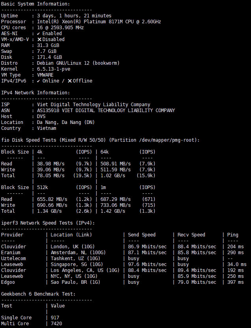Click the X mark beside Offline
This screenshot has height=328, width=251.
[70, 81]
